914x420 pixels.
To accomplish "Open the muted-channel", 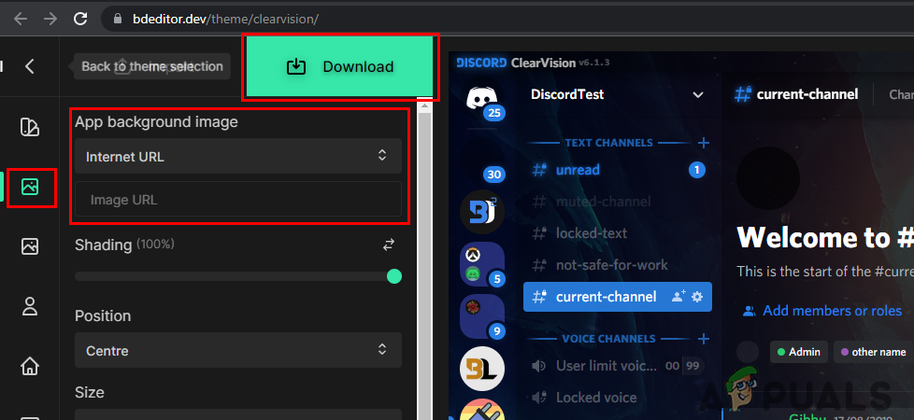I will tap(618, 202).
